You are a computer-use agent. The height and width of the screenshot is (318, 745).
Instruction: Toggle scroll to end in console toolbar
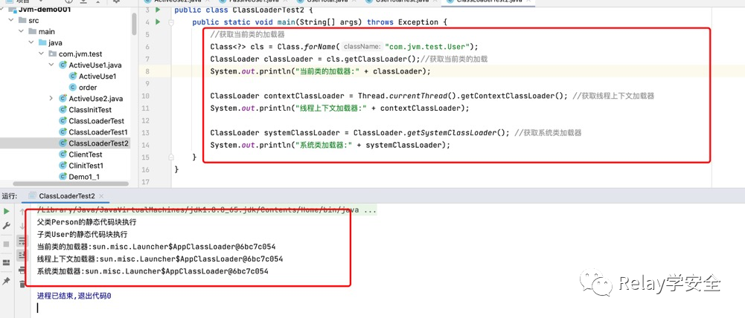click(x=22, y=256)
